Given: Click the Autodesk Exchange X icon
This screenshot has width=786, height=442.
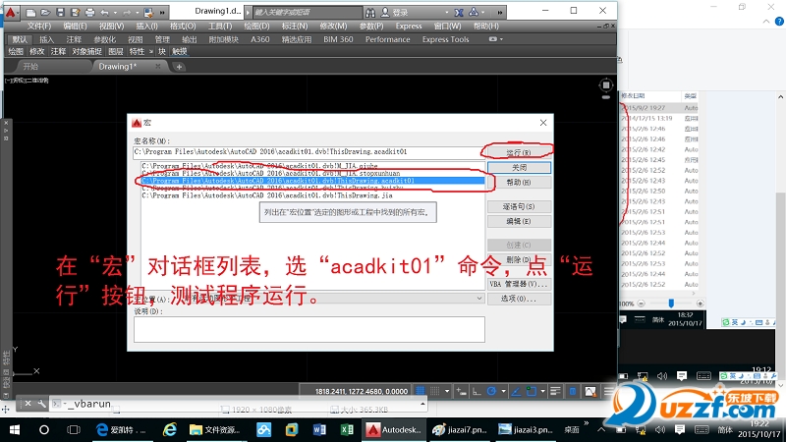Looking at the screenshot, I should tap(459, 12).
